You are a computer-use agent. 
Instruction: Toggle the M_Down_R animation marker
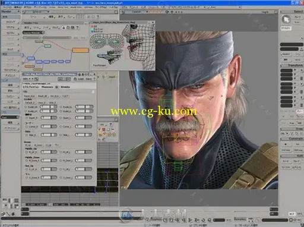pyautogui.click(x=26, y=160)
